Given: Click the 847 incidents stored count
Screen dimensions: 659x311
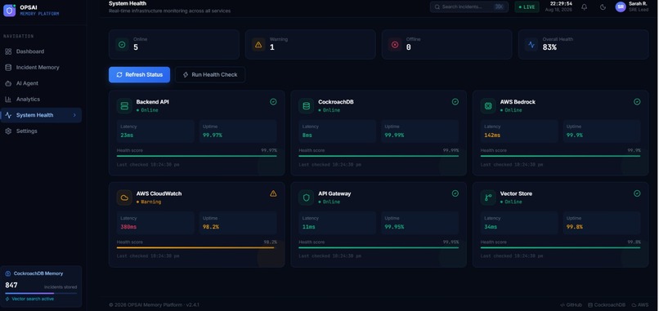Looking at the screenshot, I should click(x=11, y=286).
